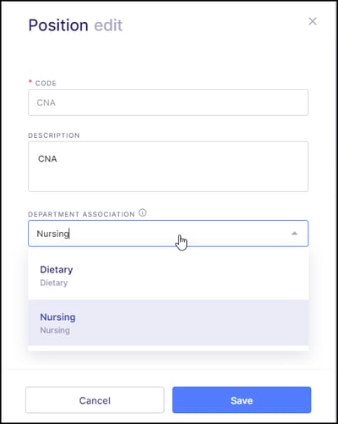Select the highlighted Nursing department option
Viewport: 338px width, 424px height.
click(168, 323)
